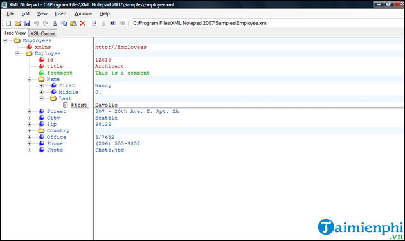Expand the First node
Screen dimensions: 405x241
(42, 85)
